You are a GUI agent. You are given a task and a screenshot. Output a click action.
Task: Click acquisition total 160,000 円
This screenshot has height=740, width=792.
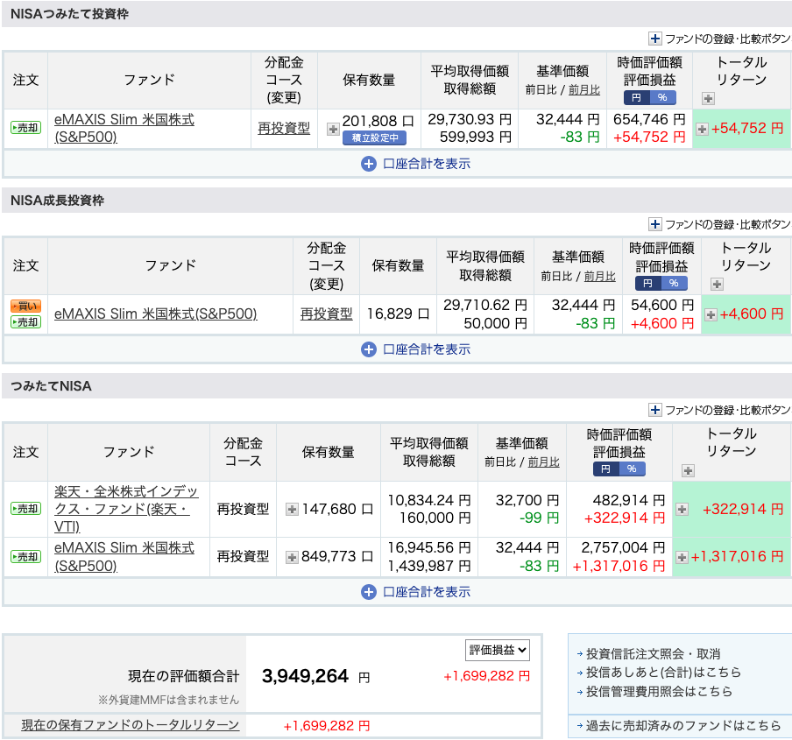click(x=435, y=518)
